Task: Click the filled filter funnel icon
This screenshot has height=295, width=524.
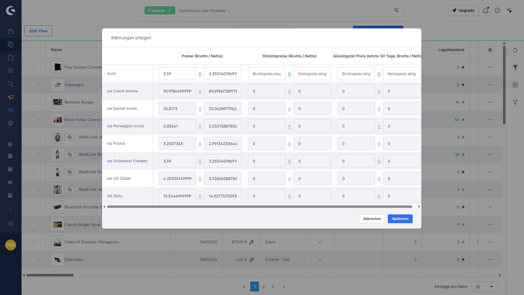Action: click(515, 67)
